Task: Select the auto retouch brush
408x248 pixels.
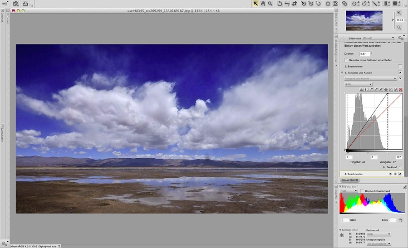Action: [344, 4]
